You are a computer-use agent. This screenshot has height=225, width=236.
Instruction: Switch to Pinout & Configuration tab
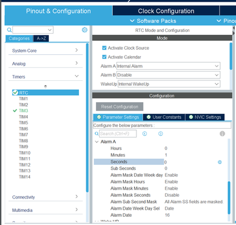58,11
